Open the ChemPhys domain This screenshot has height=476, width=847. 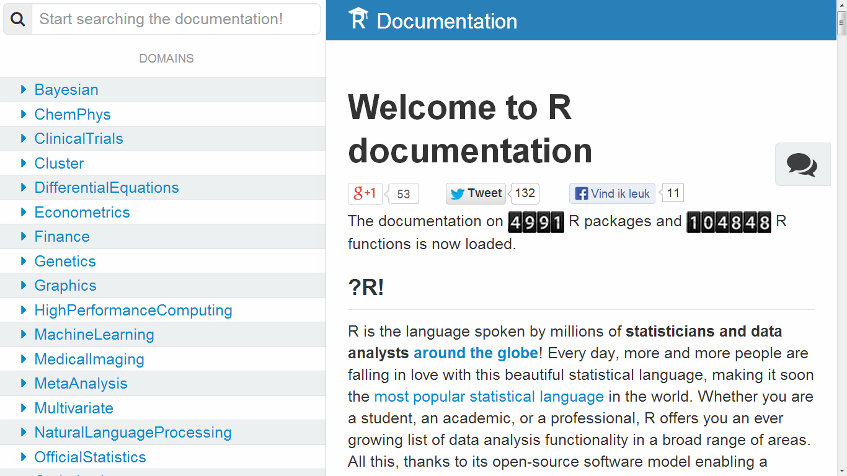pyautogui.click(x=73, y=114)
